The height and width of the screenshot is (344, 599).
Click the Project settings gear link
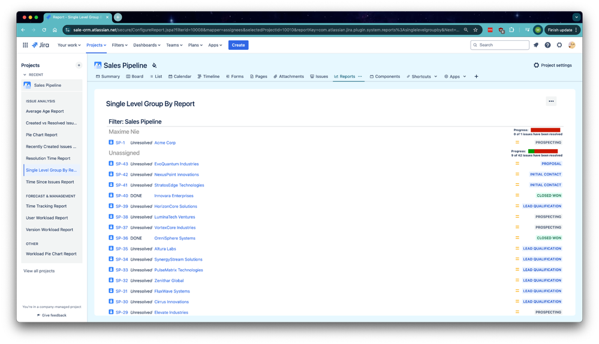552,65
